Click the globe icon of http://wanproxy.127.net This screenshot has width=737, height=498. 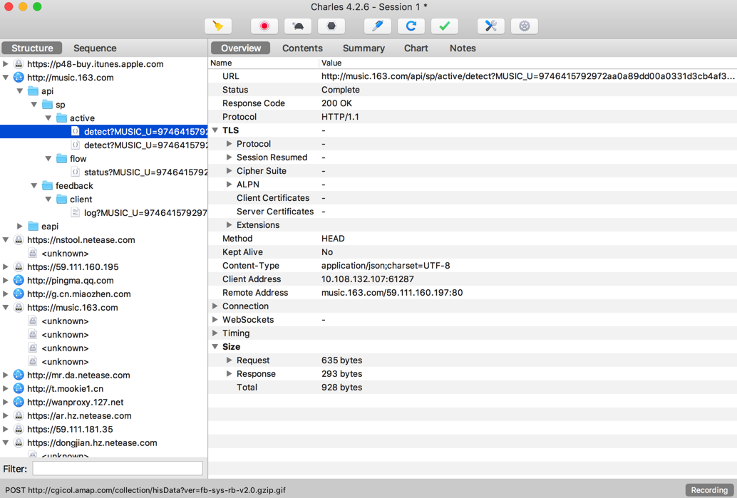[x=19, y=402]
